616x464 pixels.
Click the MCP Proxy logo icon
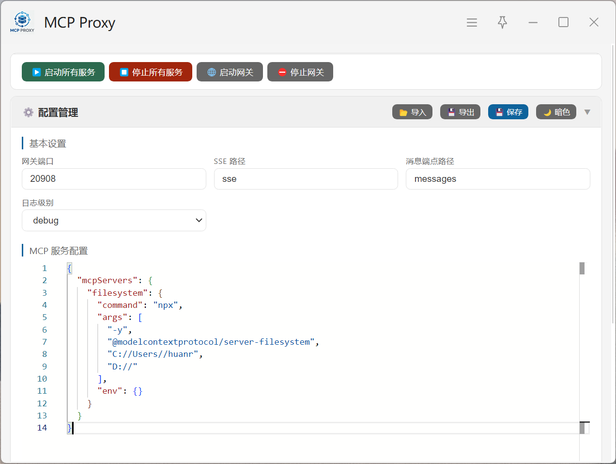pos(22,22)
